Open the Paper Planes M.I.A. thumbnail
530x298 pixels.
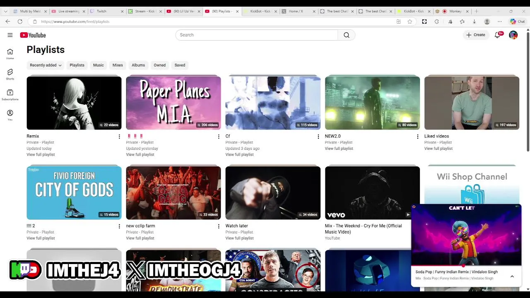173,103
